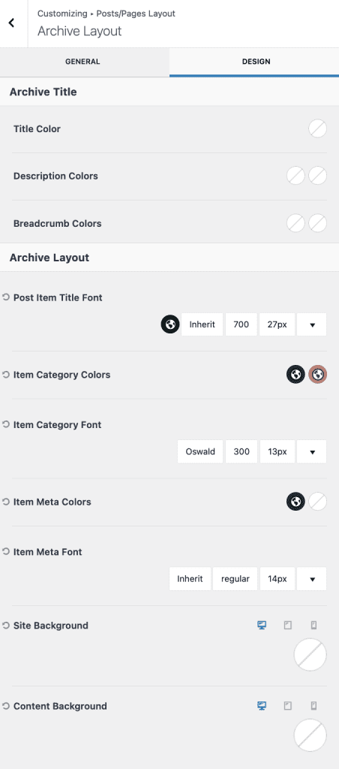Open Oswald font family selector
The width and height of the screenshot is (339, 769).
(x=199, y=451)
